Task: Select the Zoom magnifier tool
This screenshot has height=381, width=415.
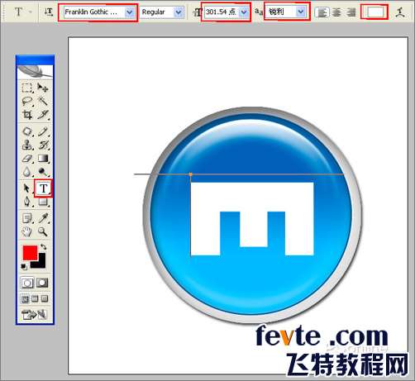Action: pyautogui.click(x=43, y=232)
